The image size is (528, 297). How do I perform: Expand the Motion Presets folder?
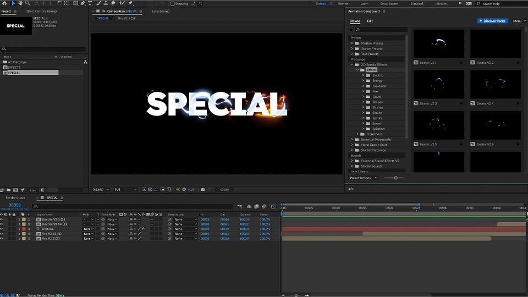click(x=352, y=43)
